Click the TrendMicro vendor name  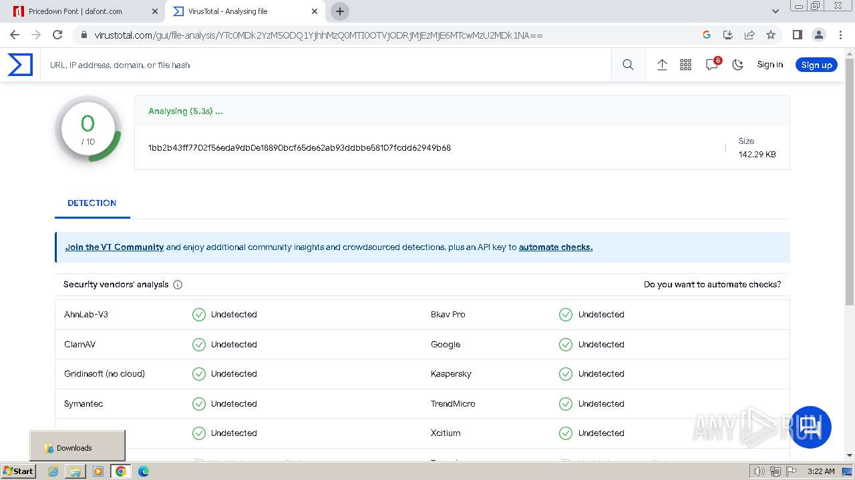(453, 404)
